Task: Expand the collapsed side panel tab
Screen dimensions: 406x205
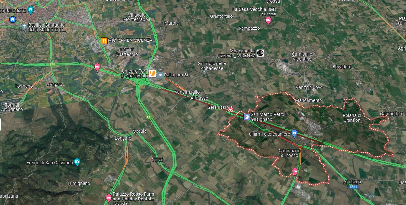Action: [1, 125]
